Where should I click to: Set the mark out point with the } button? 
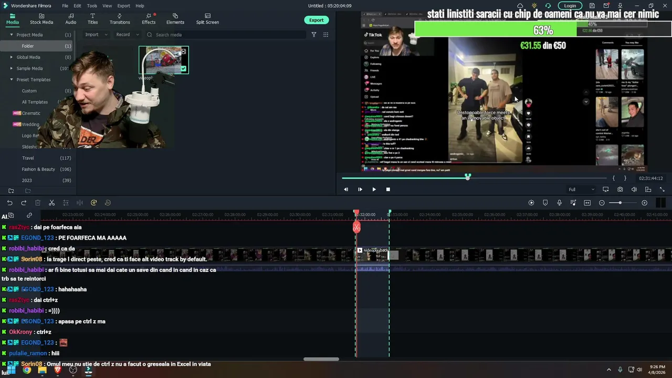pyautogui.click(x=625, y=178)
